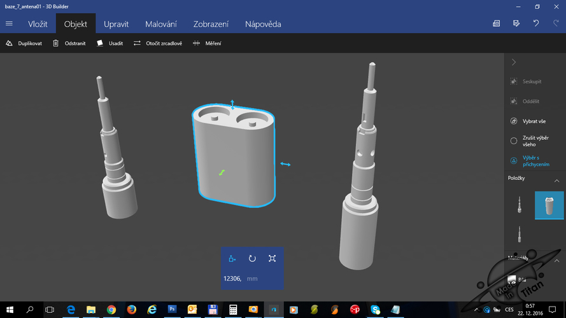566x318 pixels.
Task: Open Windows search from taskbar
Action: pyautogui.click(x=30, y=310)
